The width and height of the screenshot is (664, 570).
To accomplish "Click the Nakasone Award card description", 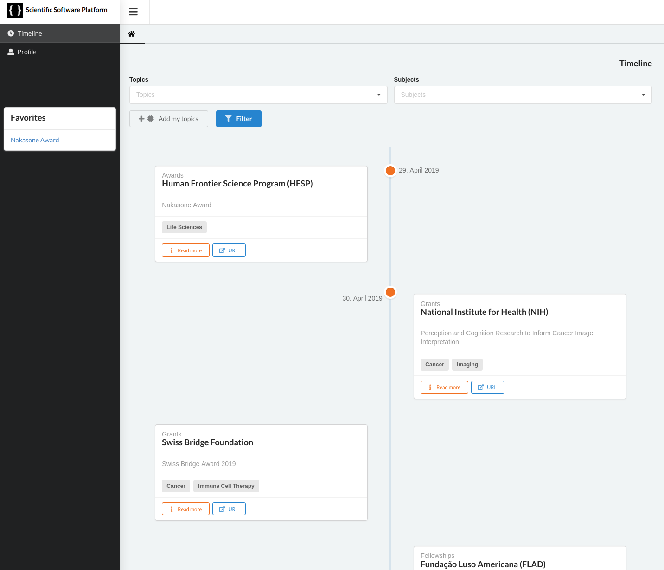I will (x=186, y=205).
